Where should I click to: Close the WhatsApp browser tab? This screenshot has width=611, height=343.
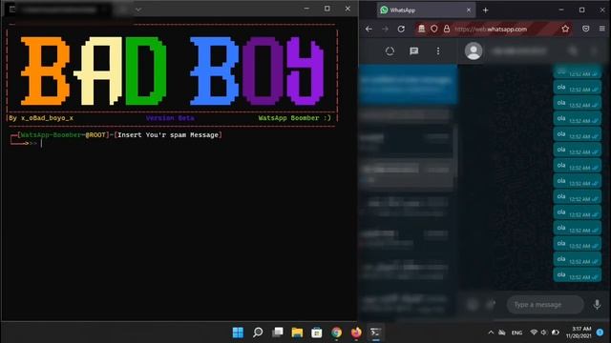click(x=469, y=10)
